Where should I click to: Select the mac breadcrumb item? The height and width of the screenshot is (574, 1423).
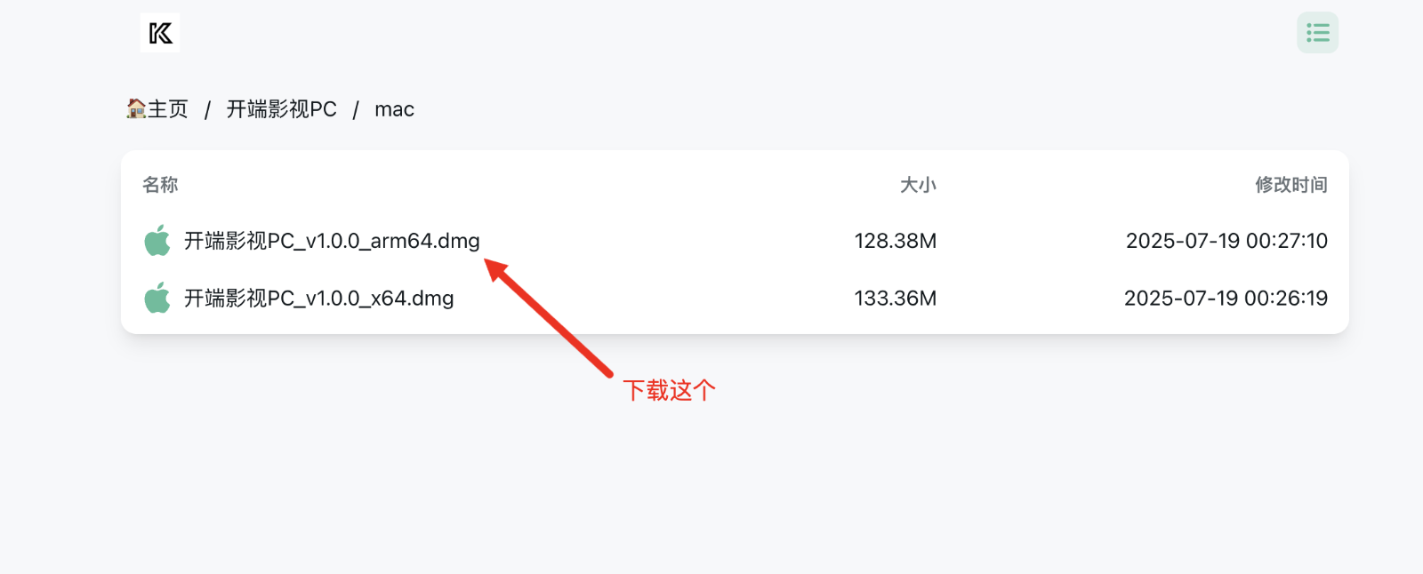pos(394,109)
